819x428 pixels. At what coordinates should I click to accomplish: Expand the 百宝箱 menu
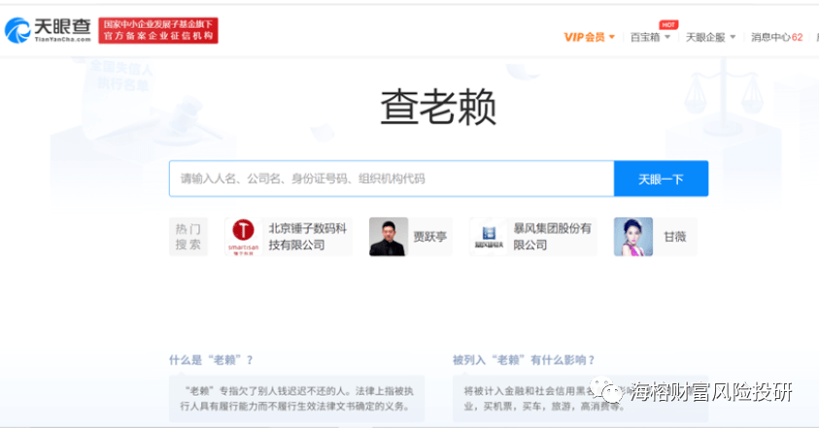650,37
